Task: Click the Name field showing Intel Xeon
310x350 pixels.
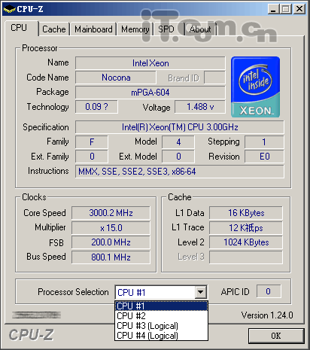Action: coord(150,63)
